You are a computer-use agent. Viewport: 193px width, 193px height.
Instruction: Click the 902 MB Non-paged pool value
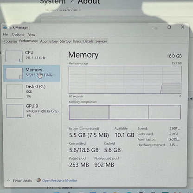[x=104, y=165]
